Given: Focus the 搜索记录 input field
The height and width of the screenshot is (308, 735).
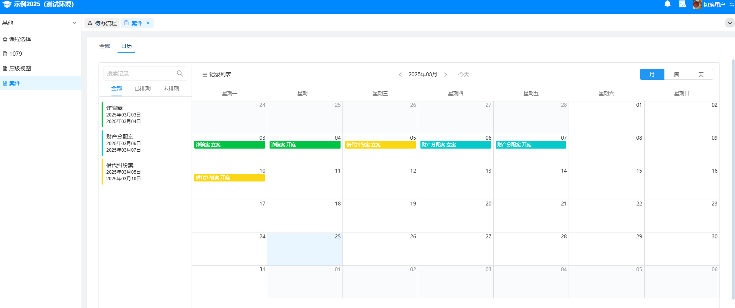Looking at the screenshot, I should [140, 74].
